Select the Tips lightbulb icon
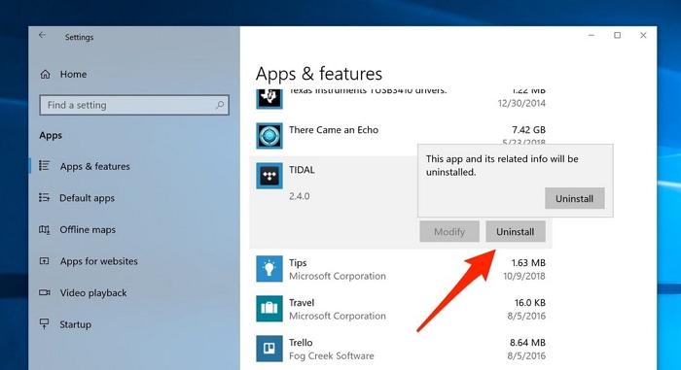Viewport: 681px width, 370px height. [269, 269]
